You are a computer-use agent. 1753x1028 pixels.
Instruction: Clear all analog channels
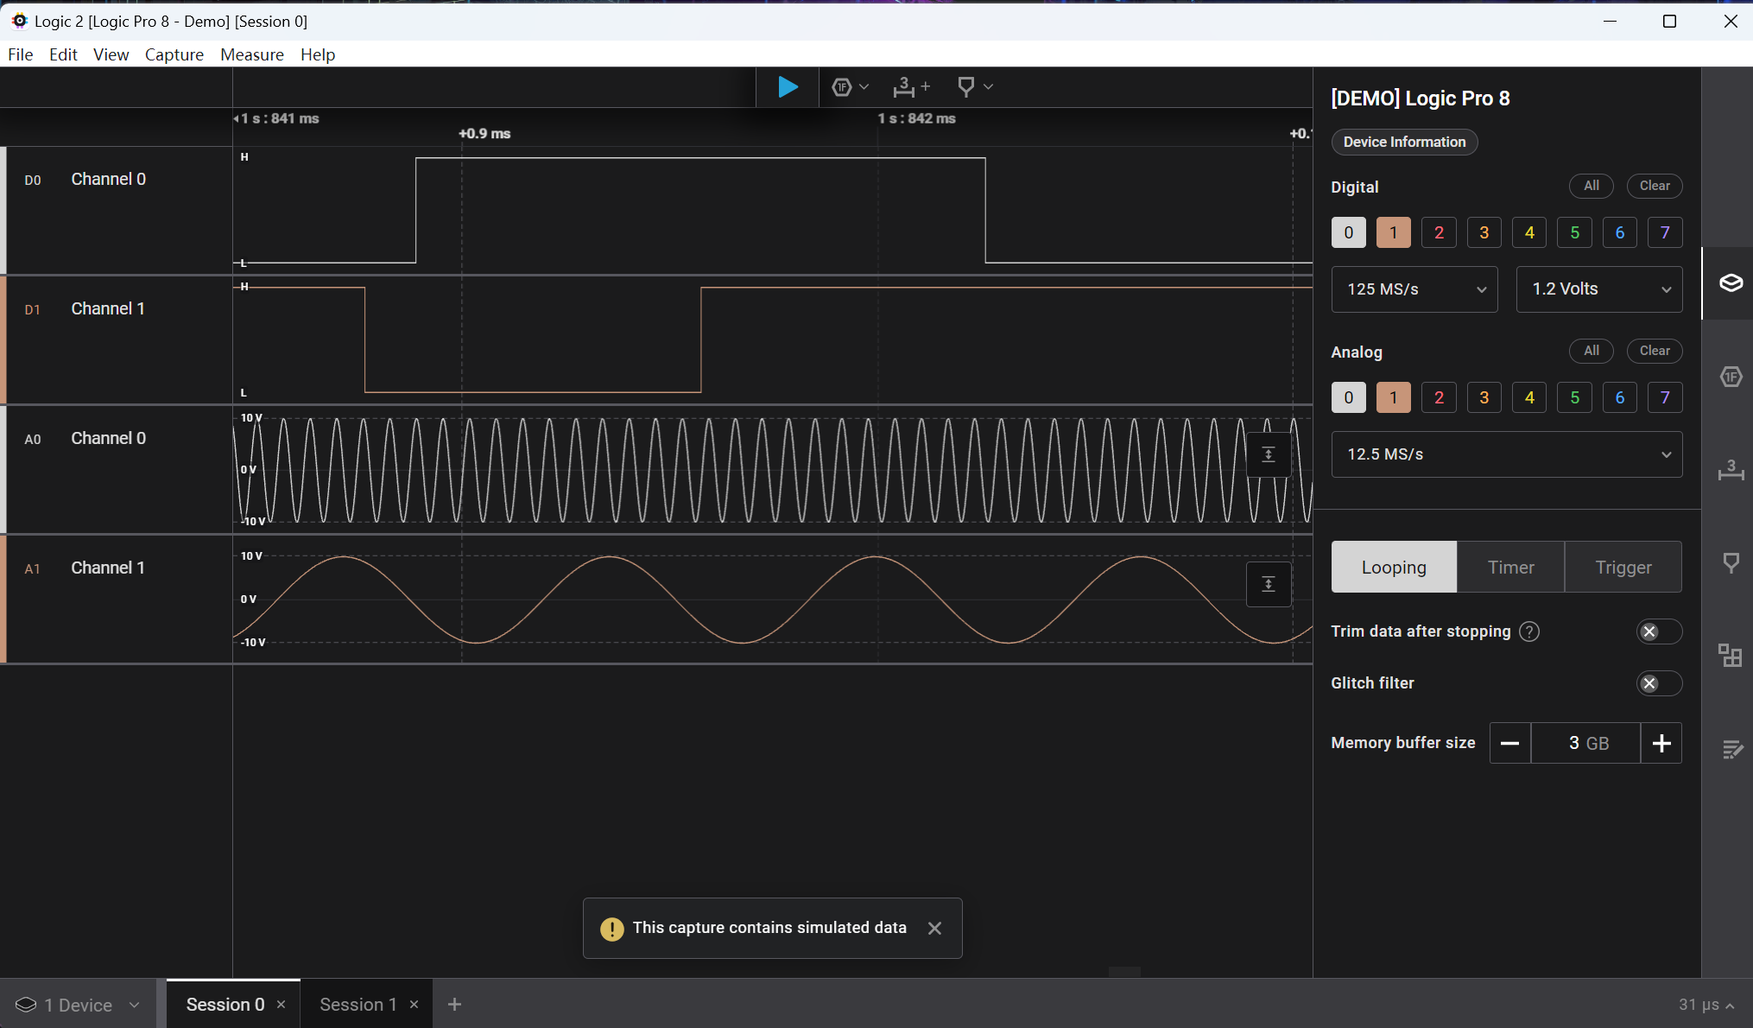(1655, 351)
